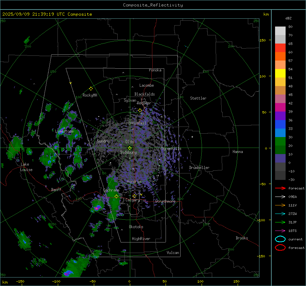Click the Didsbury label
Image resolution: width=306 pixels, height=286 pixels.
tap(128, 152)
